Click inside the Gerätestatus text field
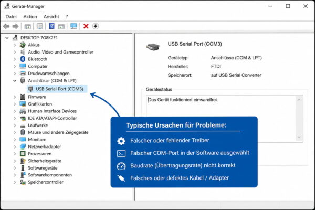This screenshot has height=210, width=315. 225,119
